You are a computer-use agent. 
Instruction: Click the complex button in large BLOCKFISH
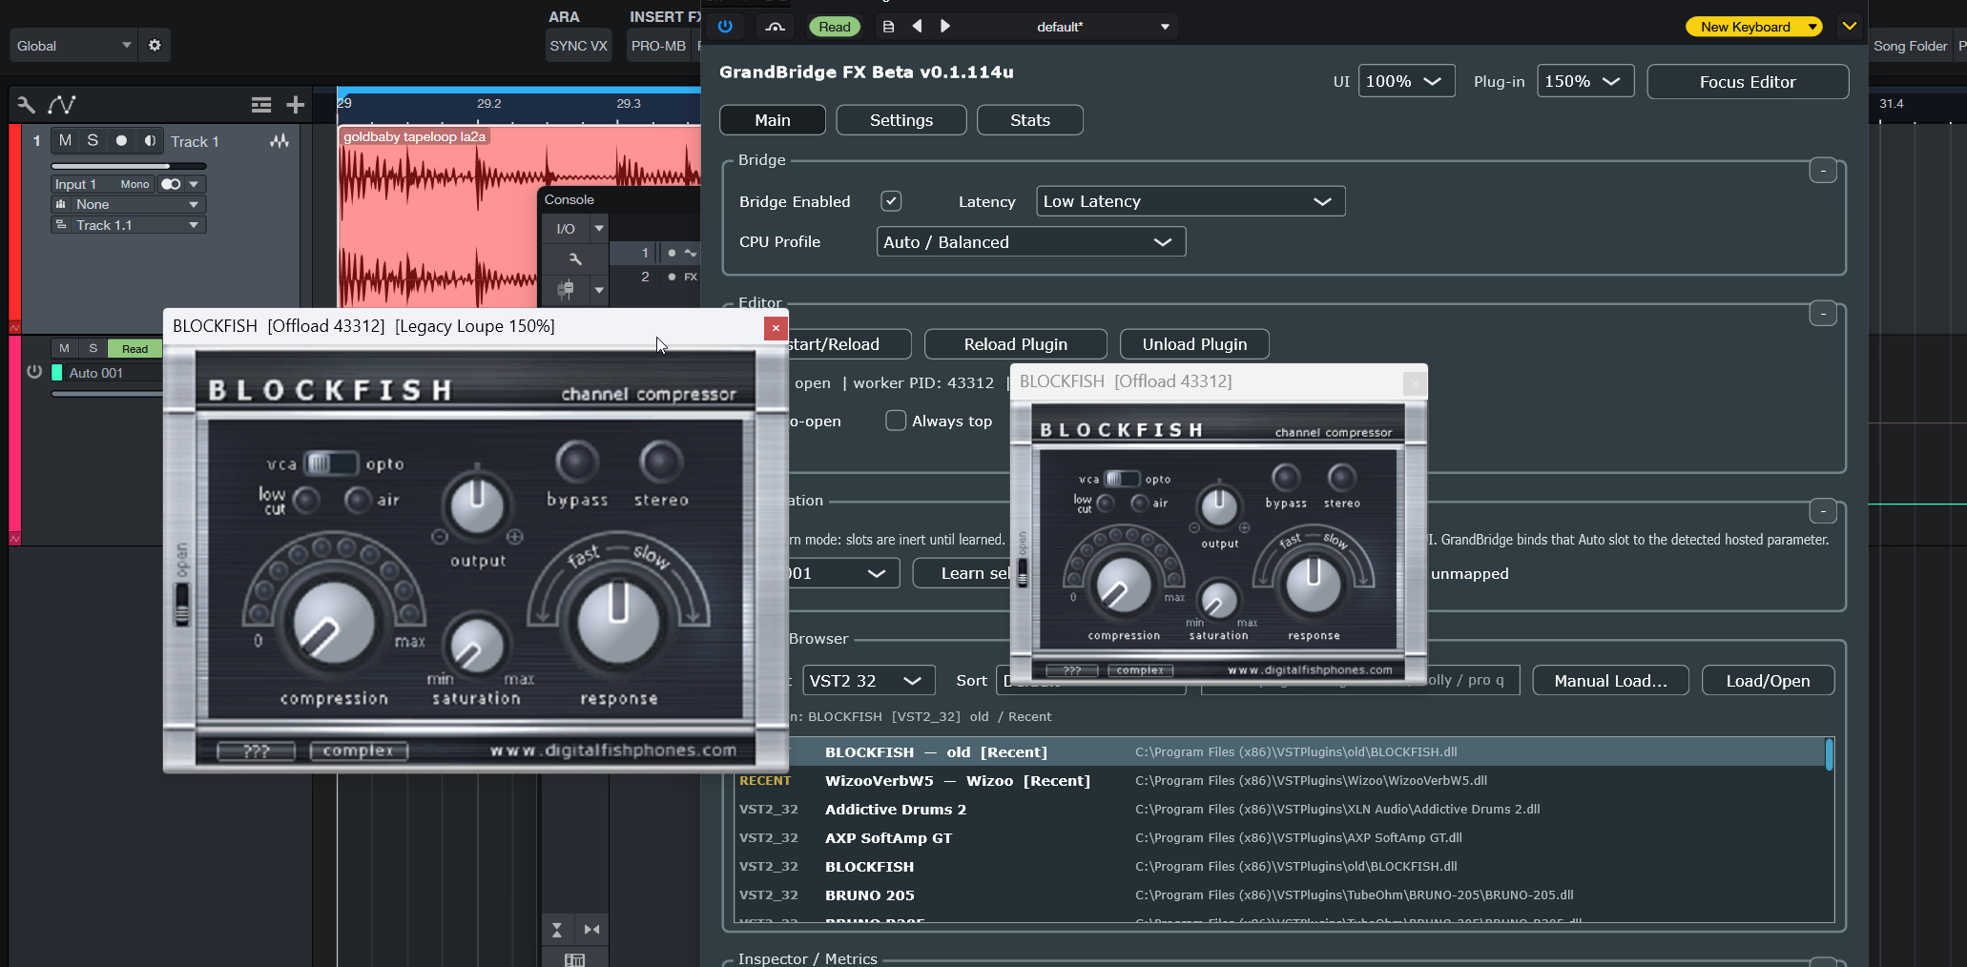click(359, 751)
